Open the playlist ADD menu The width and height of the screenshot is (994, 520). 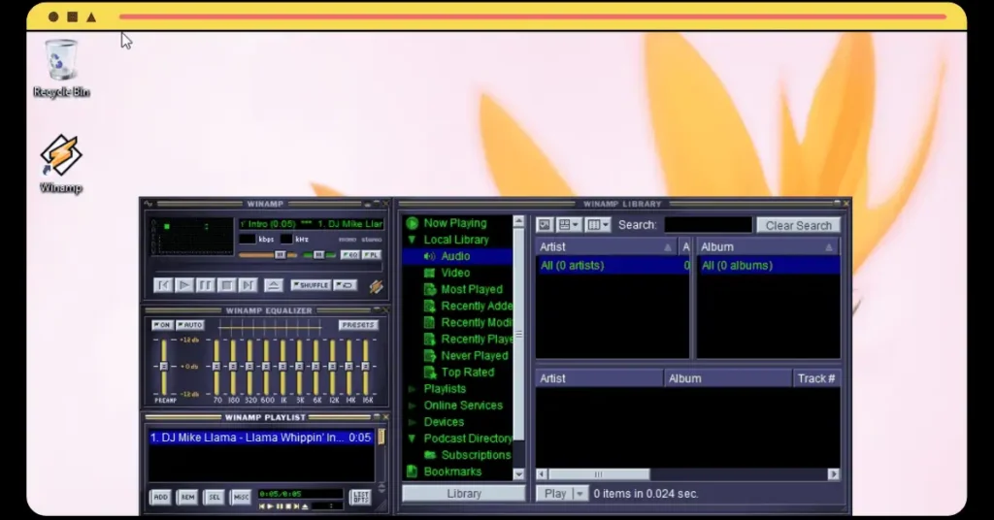click(x=161, y=497)
